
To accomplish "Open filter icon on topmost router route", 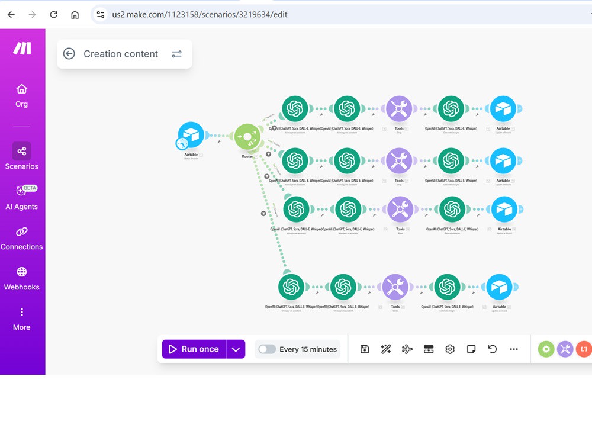I will point(275,128).
